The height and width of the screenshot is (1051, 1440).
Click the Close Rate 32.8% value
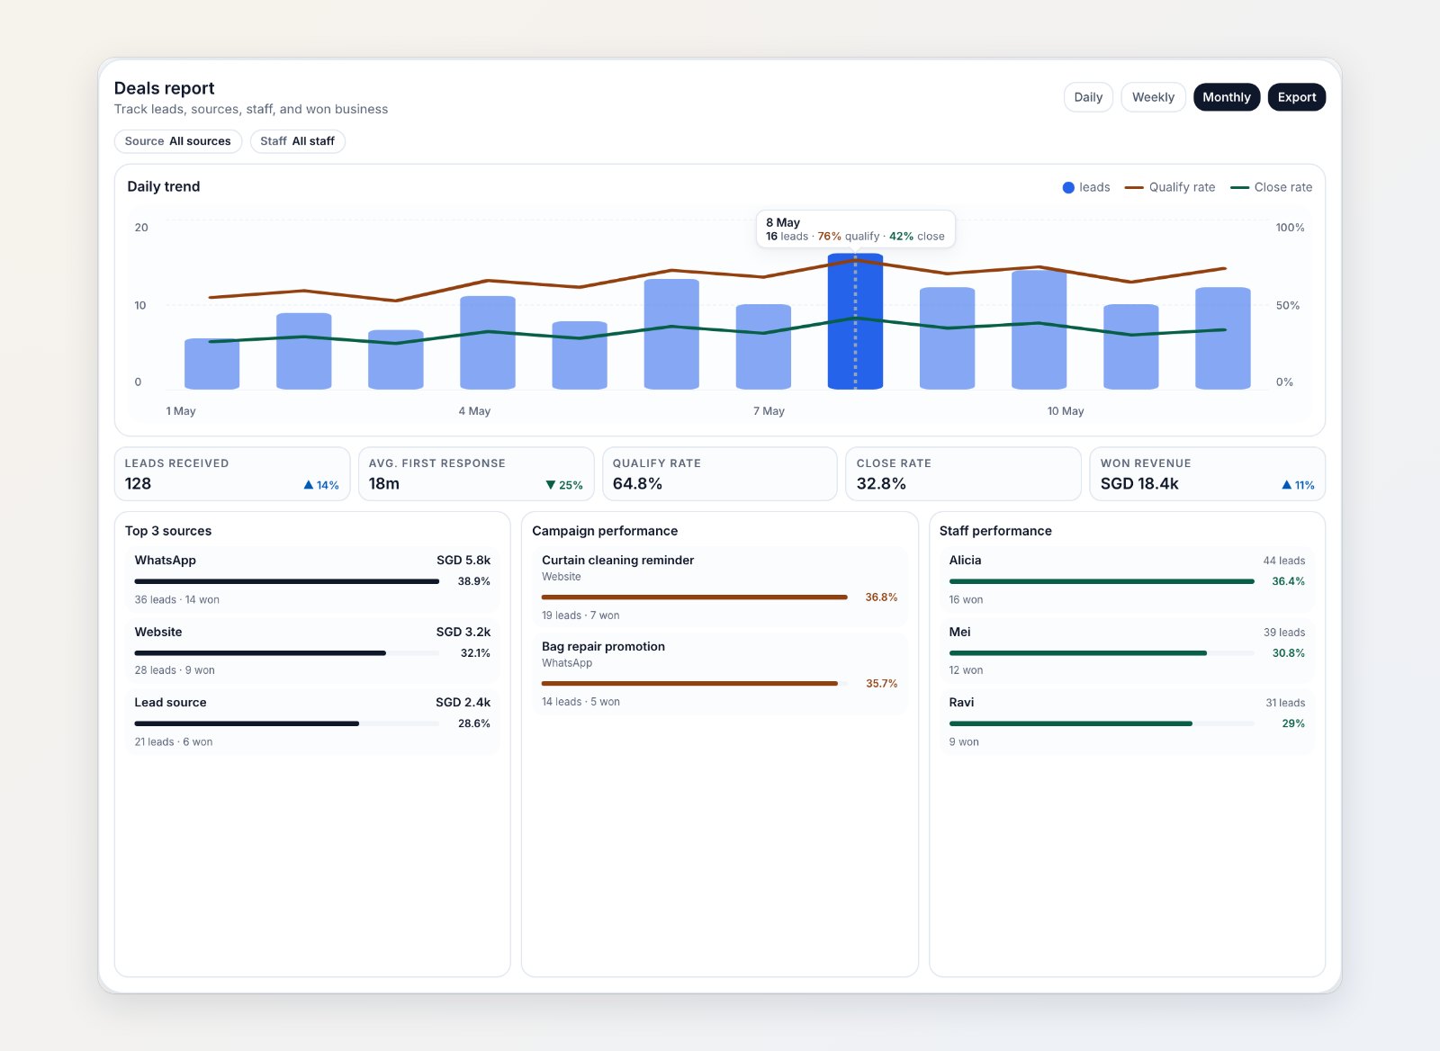[881, 484]
